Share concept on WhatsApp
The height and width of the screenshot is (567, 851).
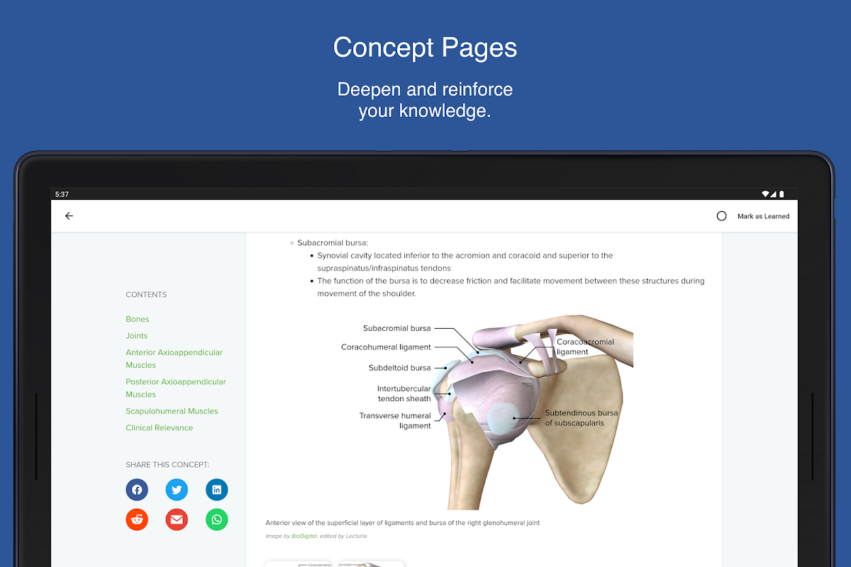[x=216, y=520]
